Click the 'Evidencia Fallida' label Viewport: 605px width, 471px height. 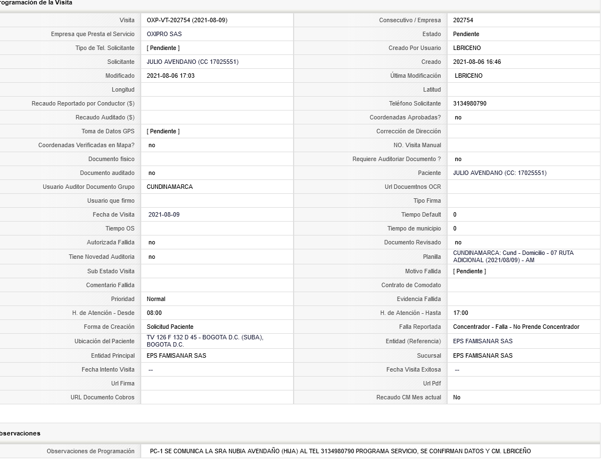pyautogui.click(x=419, y=299)
